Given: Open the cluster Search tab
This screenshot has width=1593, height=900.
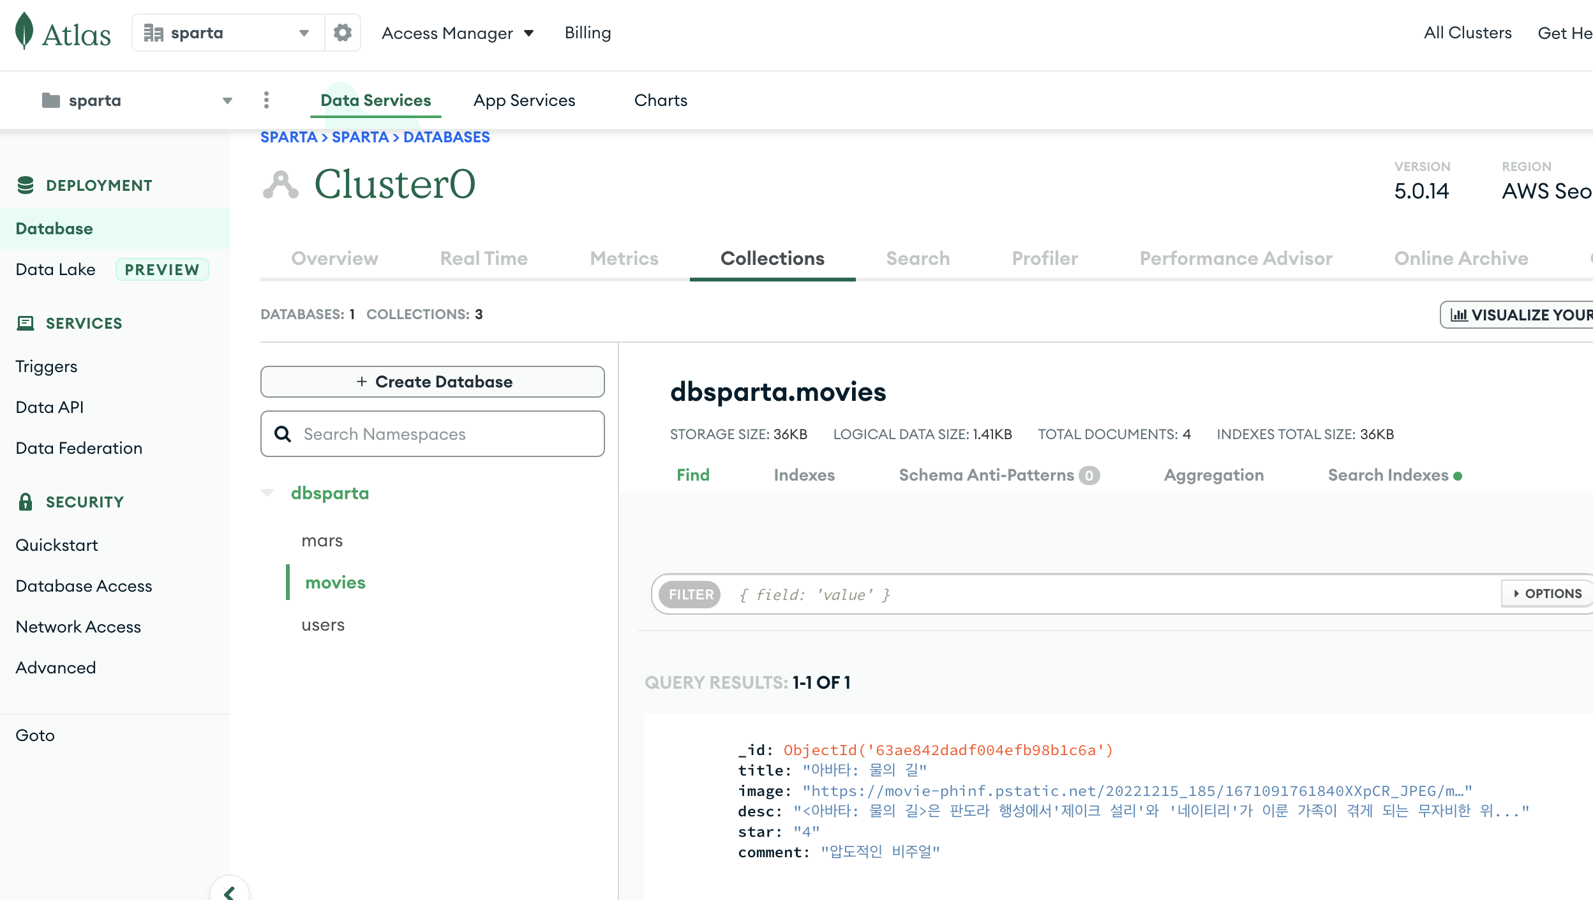Looking at the screenshot, I should (918, 259).
